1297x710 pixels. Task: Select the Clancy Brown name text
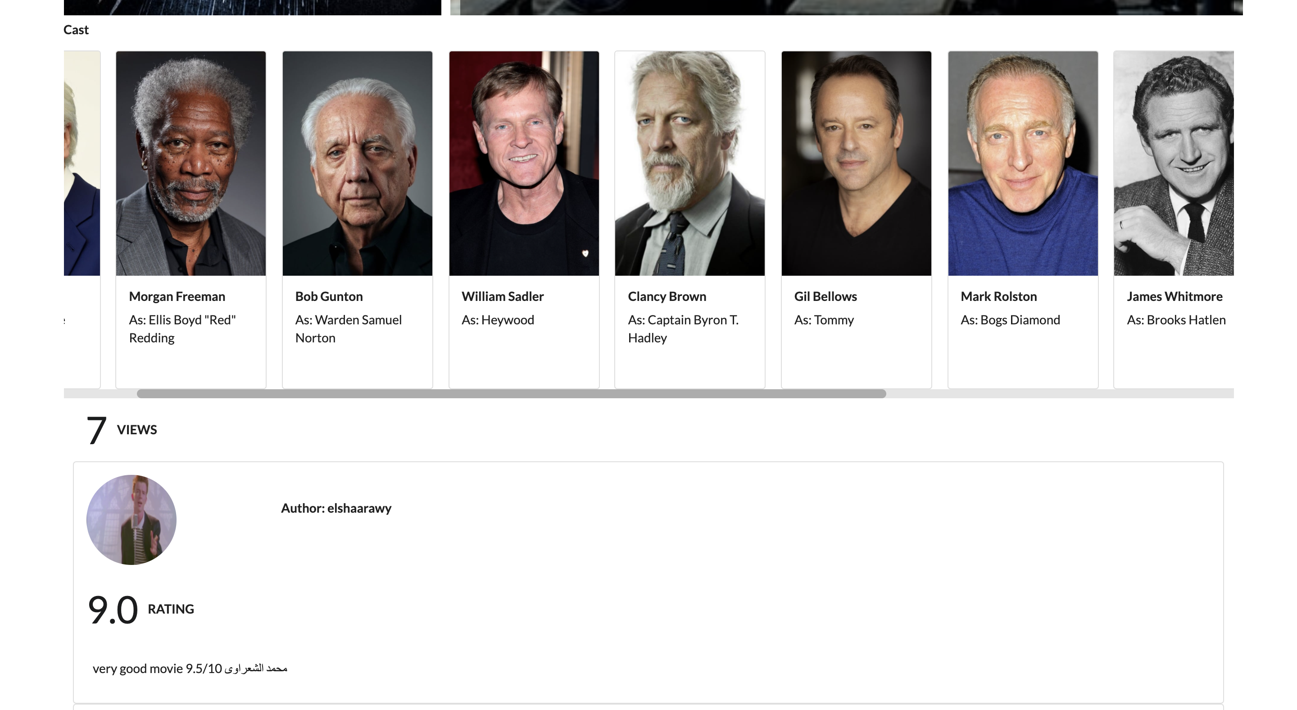[x=667, y=296]
